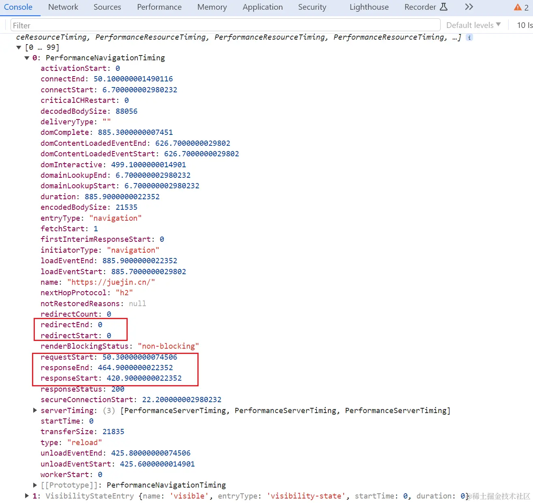Expand the serverTiming array
Image resolution: width=533 pixels, height=503 pixels.
coord(35,411)
